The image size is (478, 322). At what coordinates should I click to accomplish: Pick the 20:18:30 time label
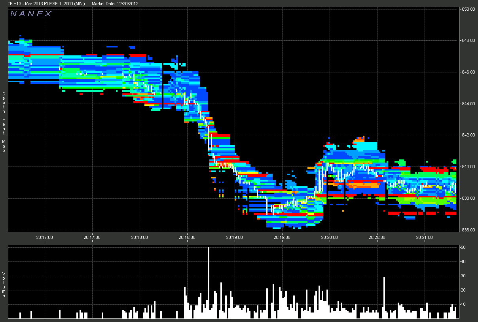point(187,237)
